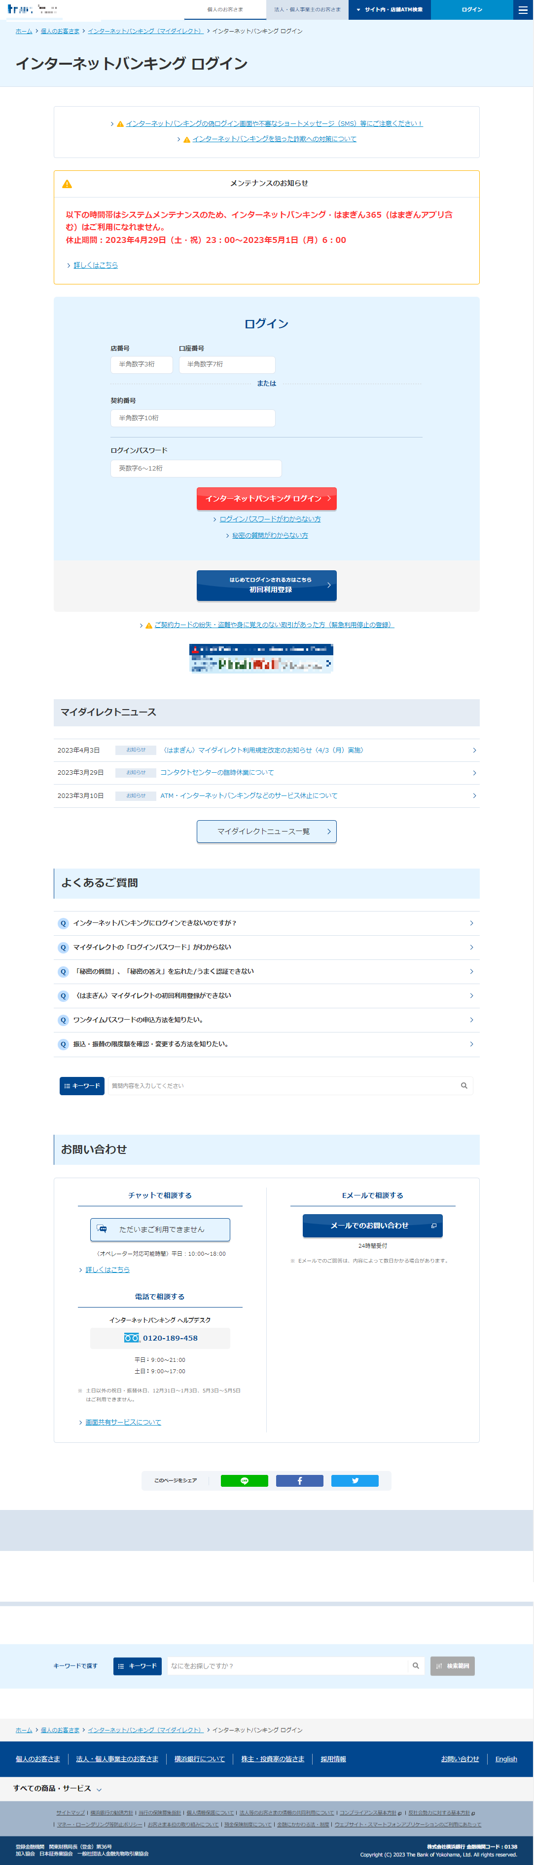The image size is (534, 1865).
Task: Click the footer site search magnifier icon
Action: [x=416, y=1665]
